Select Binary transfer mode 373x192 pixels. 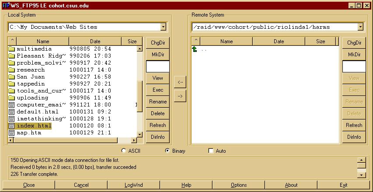tap(167, 151)
